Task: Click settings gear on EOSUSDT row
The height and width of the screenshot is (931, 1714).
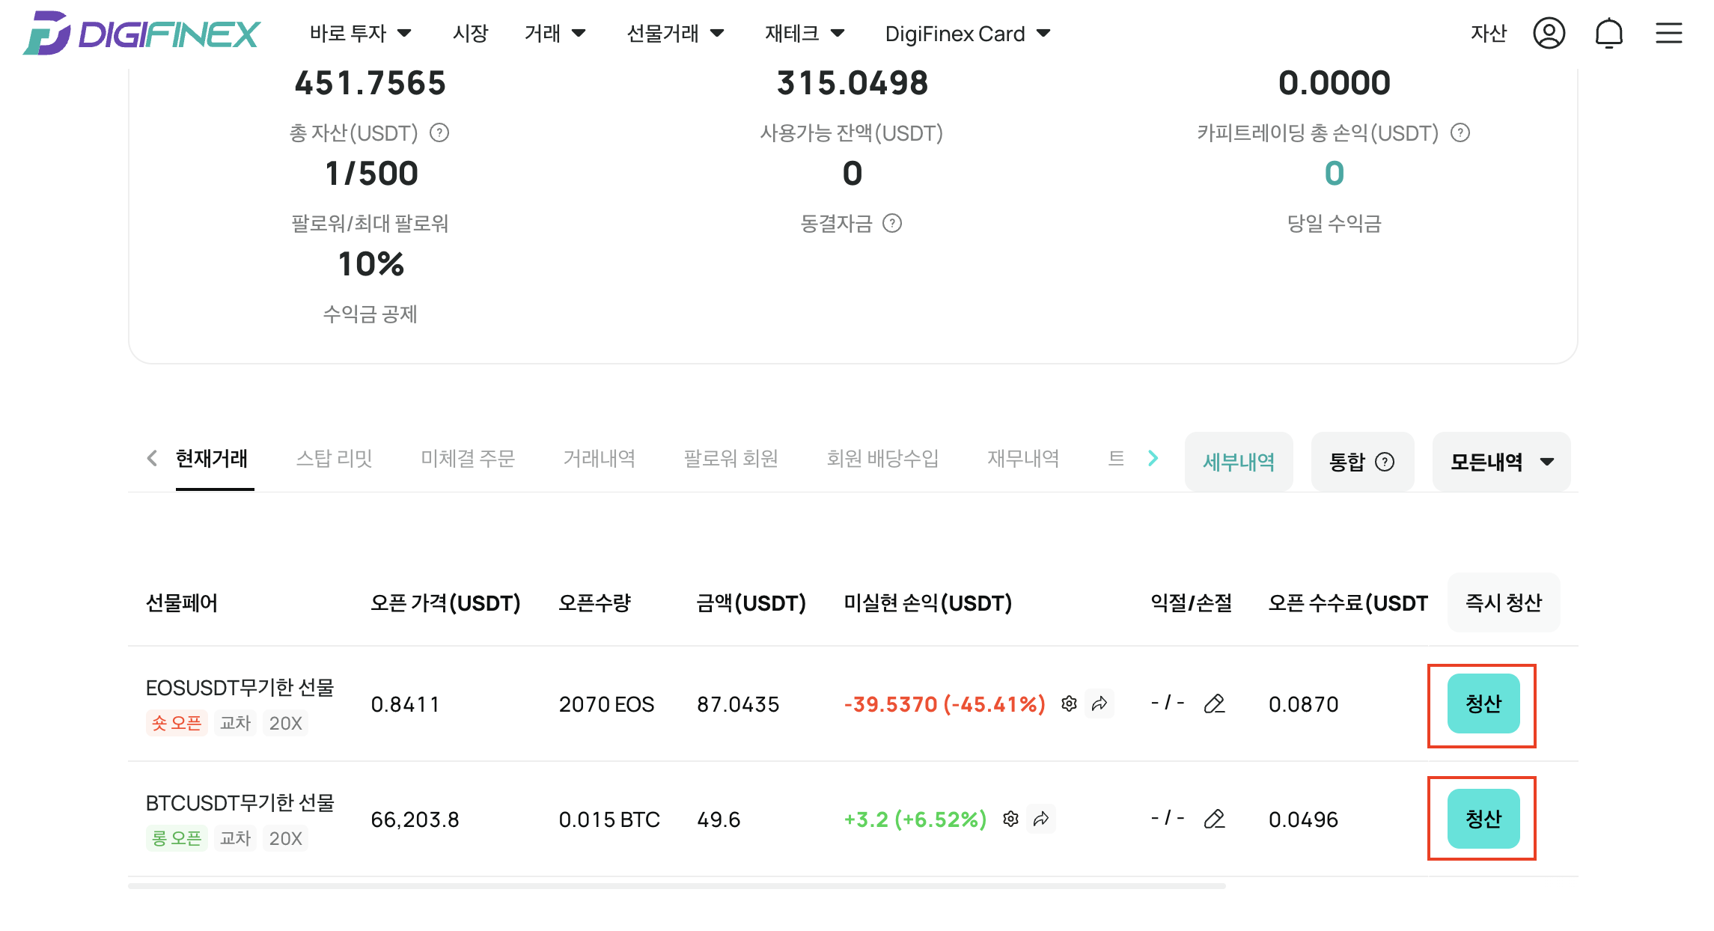Action: coord(1069,703)
